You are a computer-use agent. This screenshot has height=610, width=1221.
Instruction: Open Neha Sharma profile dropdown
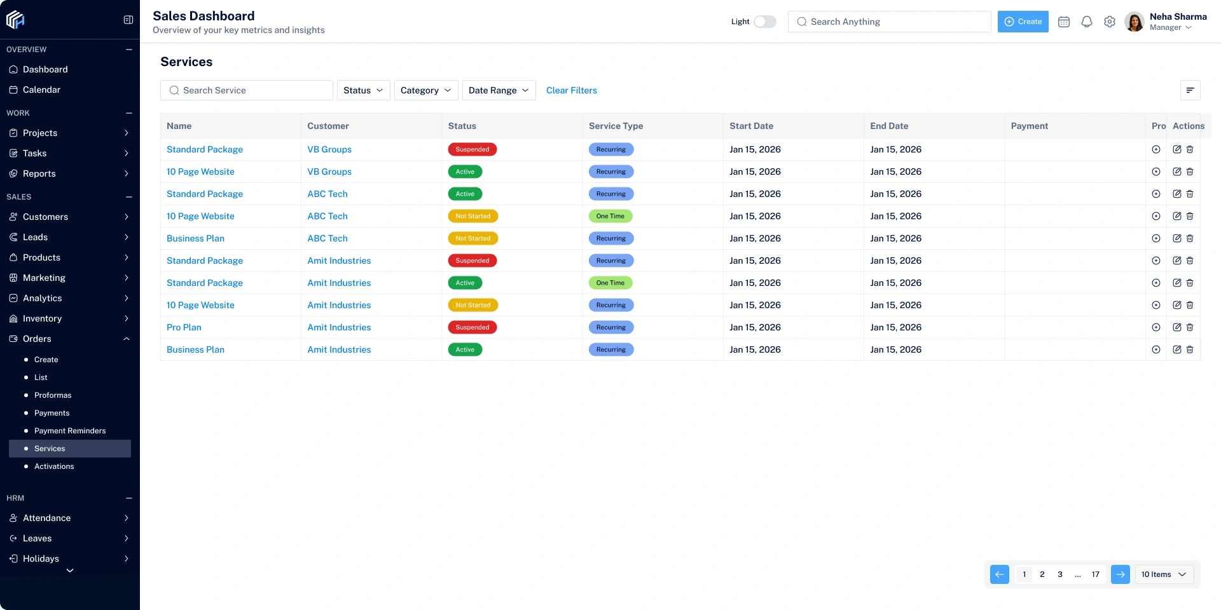(1166, 22)
